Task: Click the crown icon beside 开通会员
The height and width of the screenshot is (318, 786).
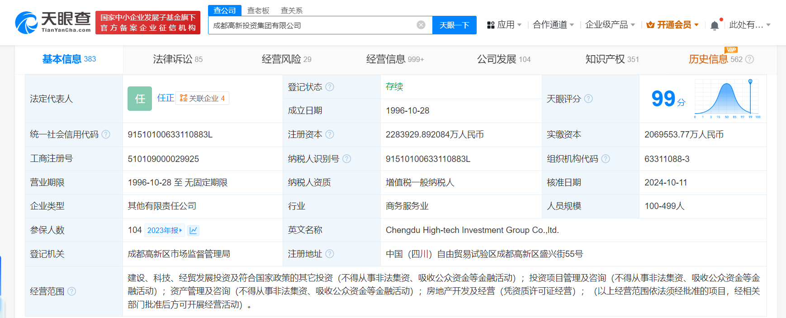Action: 650,25
